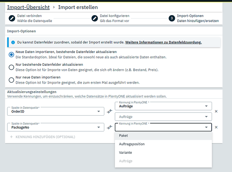This screenshot has width=232, height=172.
Task: Select 'Neue Daten importieren, bestehende Datenfelder aktualisieren' radio
Action: tap(12, 54)
